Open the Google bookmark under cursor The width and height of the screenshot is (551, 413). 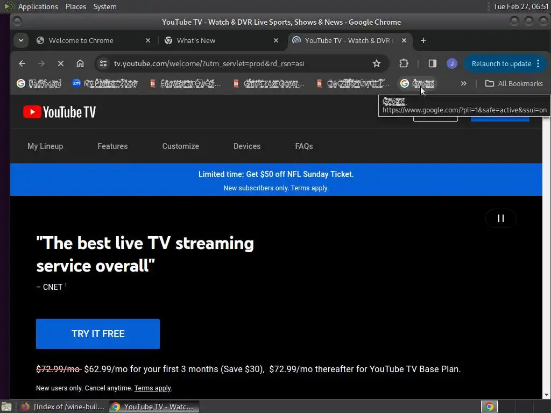point(417,83)
